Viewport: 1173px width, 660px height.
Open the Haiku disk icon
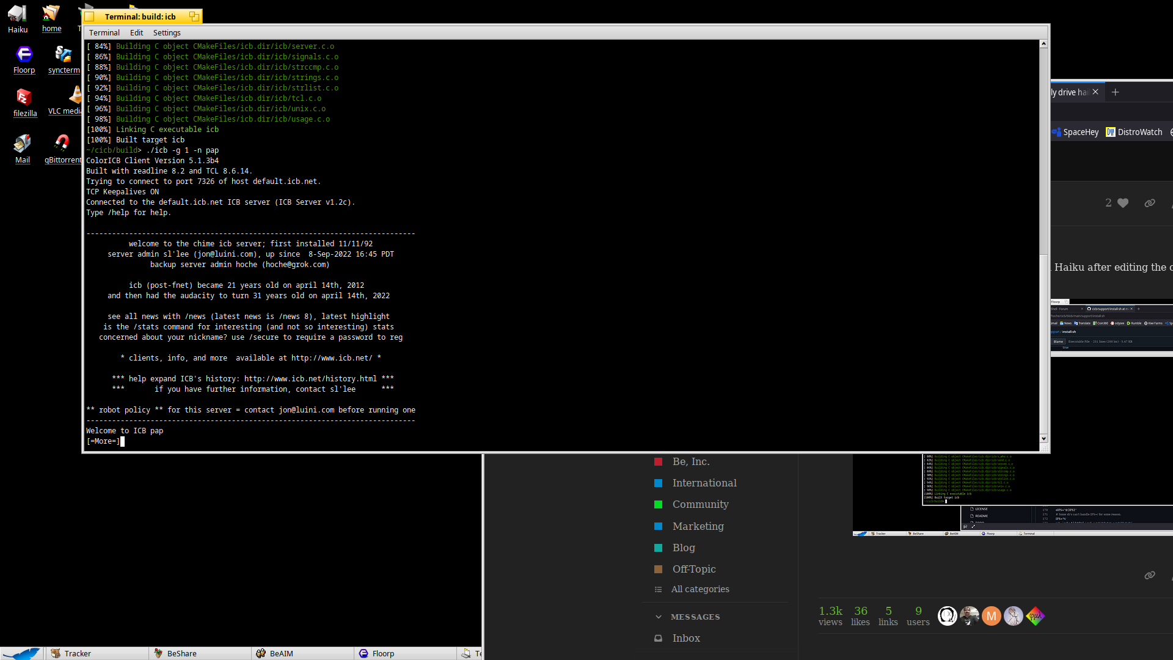click(x=17, y=13)
